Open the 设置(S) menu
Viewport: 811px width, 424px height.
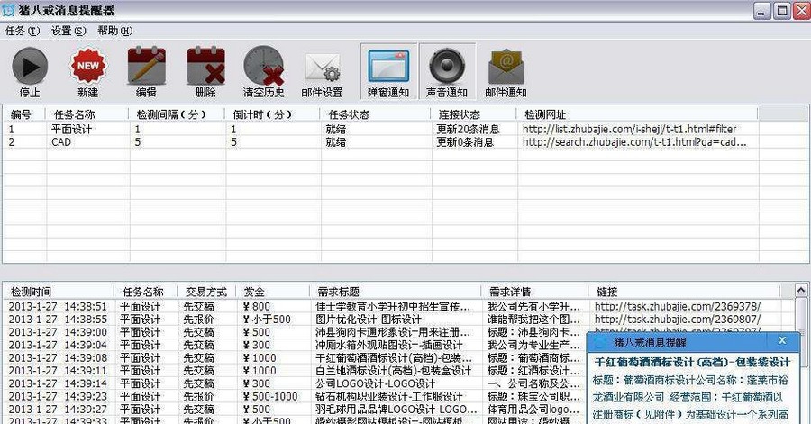coord(68,31)
